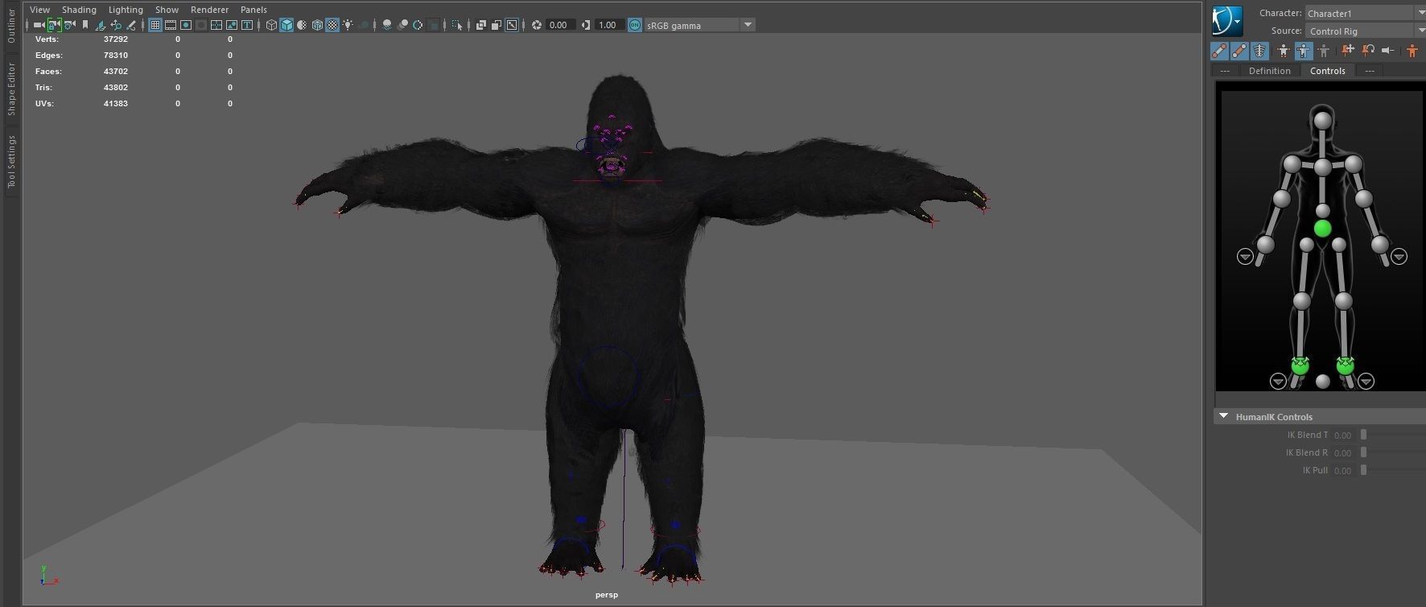Toggle the Lock Camera icon
Screen dimensions: 1426x607
54,25
